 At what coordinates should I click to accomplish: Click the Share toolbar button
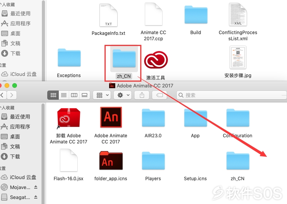click(142, 95)
